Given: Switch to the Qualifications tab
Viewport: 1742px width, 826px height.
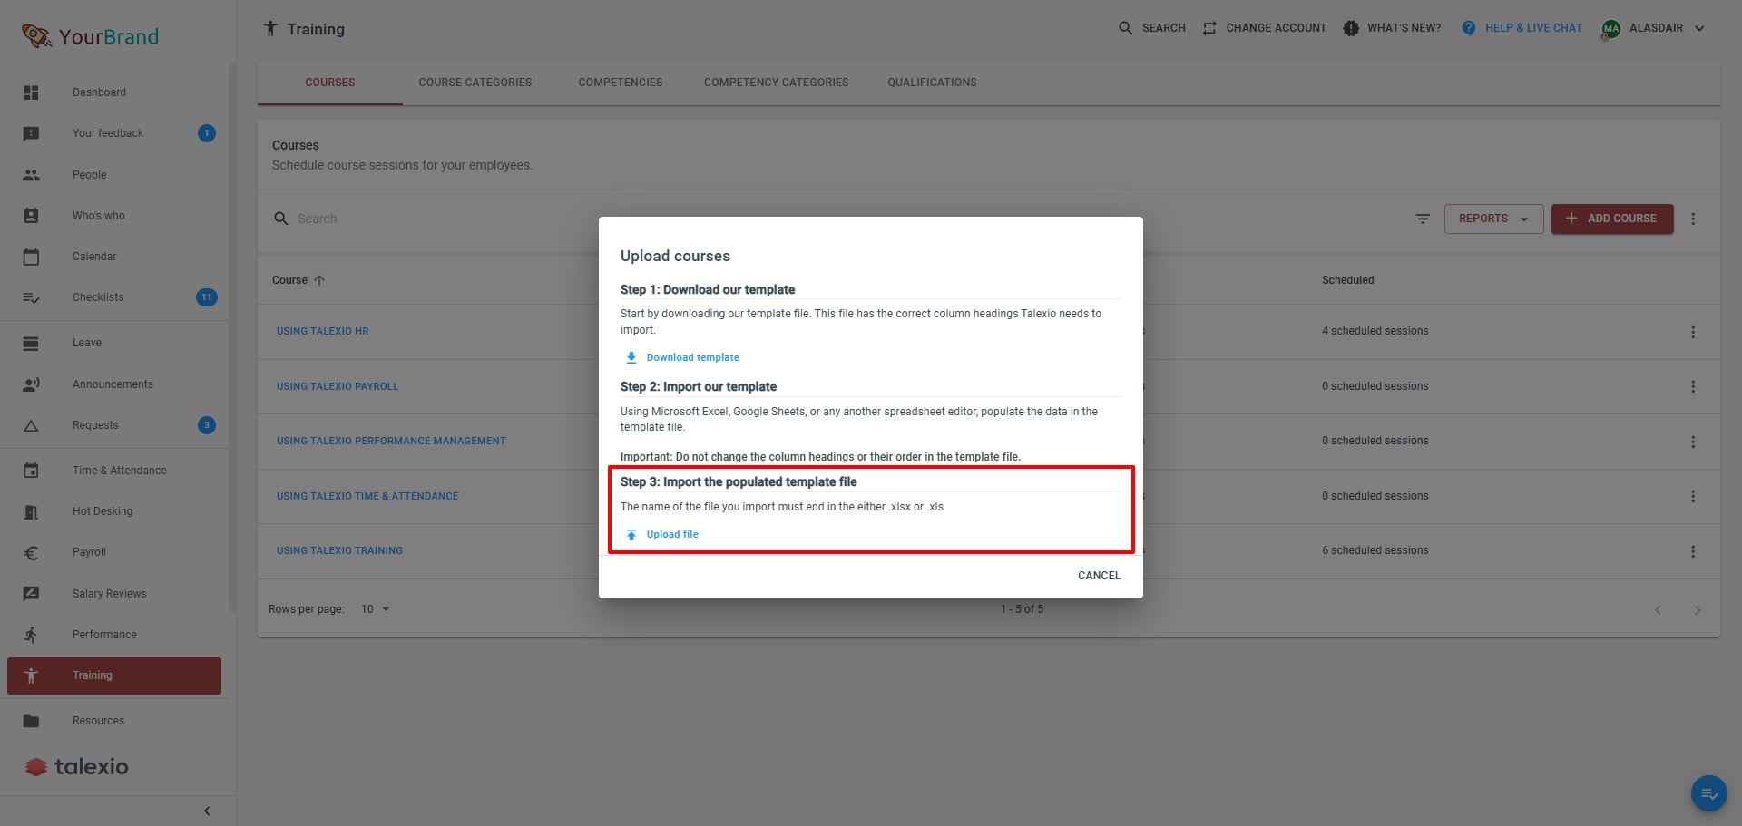Looking at the screenshot, I should coord(933,83).
